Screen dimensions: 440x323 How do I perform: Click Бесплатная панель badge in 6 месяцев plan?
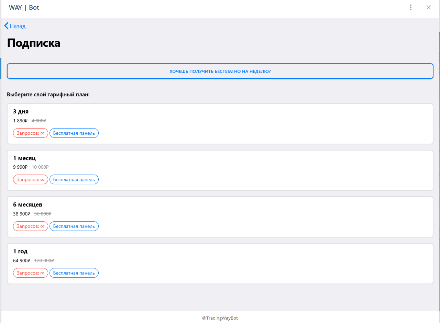click(x=74, y=226)
